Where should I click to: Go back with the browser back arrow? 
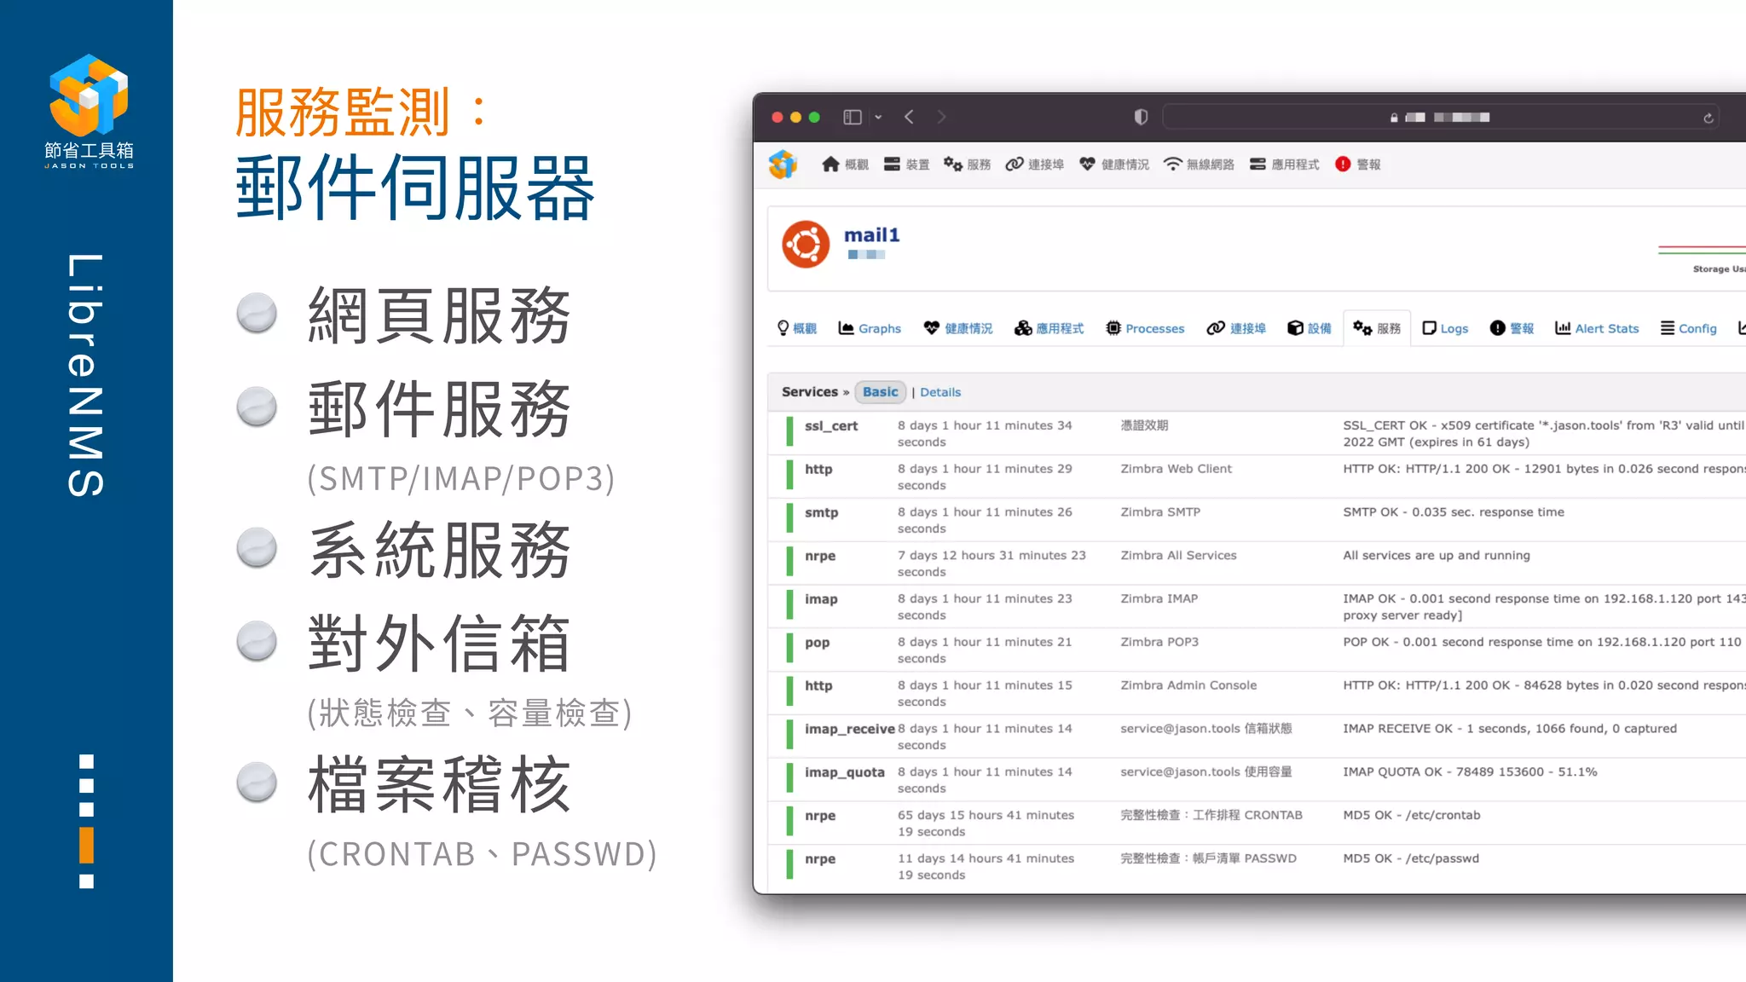[x=909, y=117]
